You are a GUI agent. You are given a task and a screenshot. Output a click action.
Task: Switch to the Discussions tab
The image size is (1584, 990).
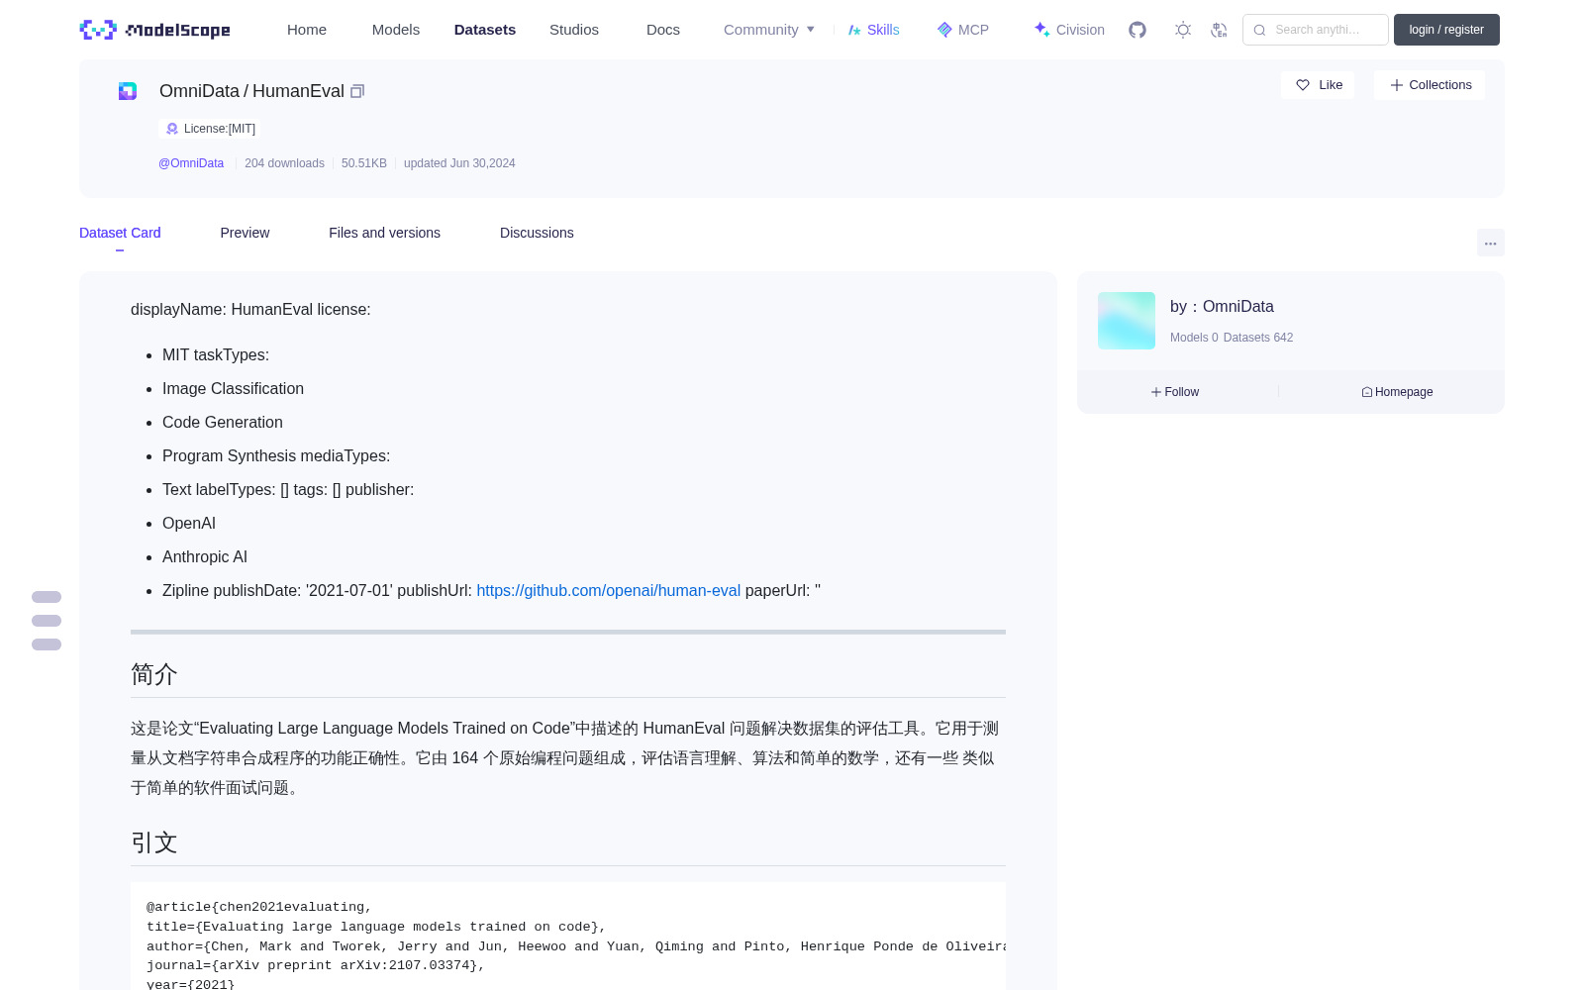click(x=537, y=233)
